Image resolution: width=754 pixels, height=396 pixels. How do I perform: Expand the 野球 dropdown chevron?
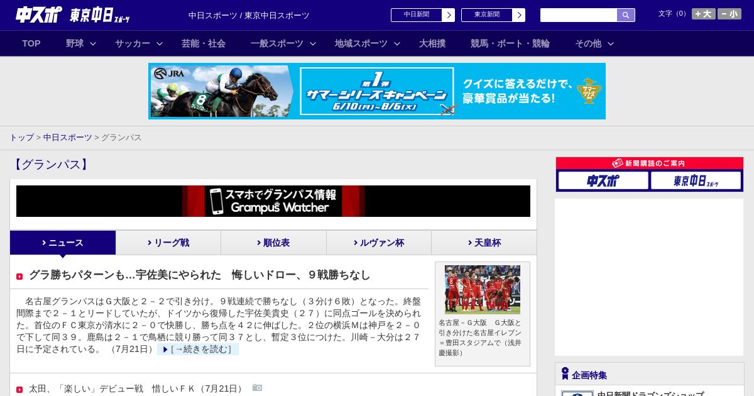click(x=93, y=43)
